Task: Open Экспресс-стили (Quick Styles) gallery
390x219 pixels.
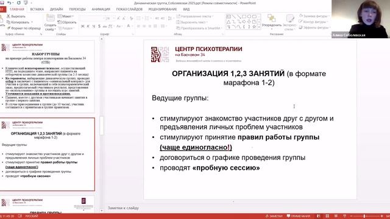Action: click(x=289, y=22)
